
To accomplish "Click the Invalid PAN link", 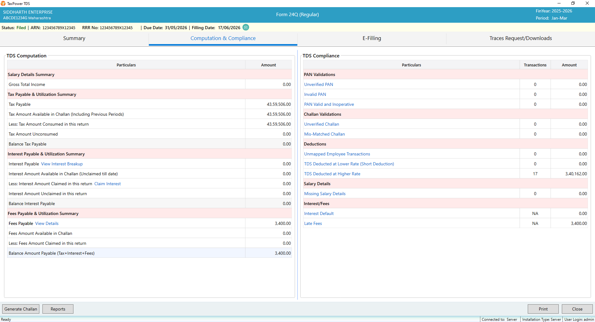I will click(315, 94).
